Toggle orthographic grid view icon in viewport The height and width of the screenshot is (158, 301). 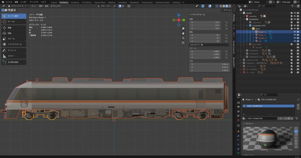[x=183, y=43]
